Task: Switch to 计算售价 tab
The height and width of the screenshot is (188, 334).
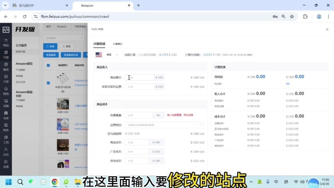Action: click(x=118, y=44)
